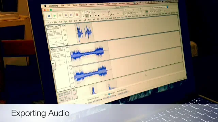Click the Zoom In icon
This screenshot has height=122, width=218.
point(151,11)
